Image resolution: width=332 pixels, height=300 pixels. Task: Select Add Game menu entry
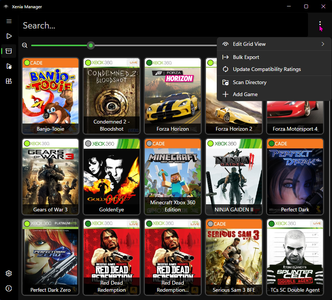point(274,95)
